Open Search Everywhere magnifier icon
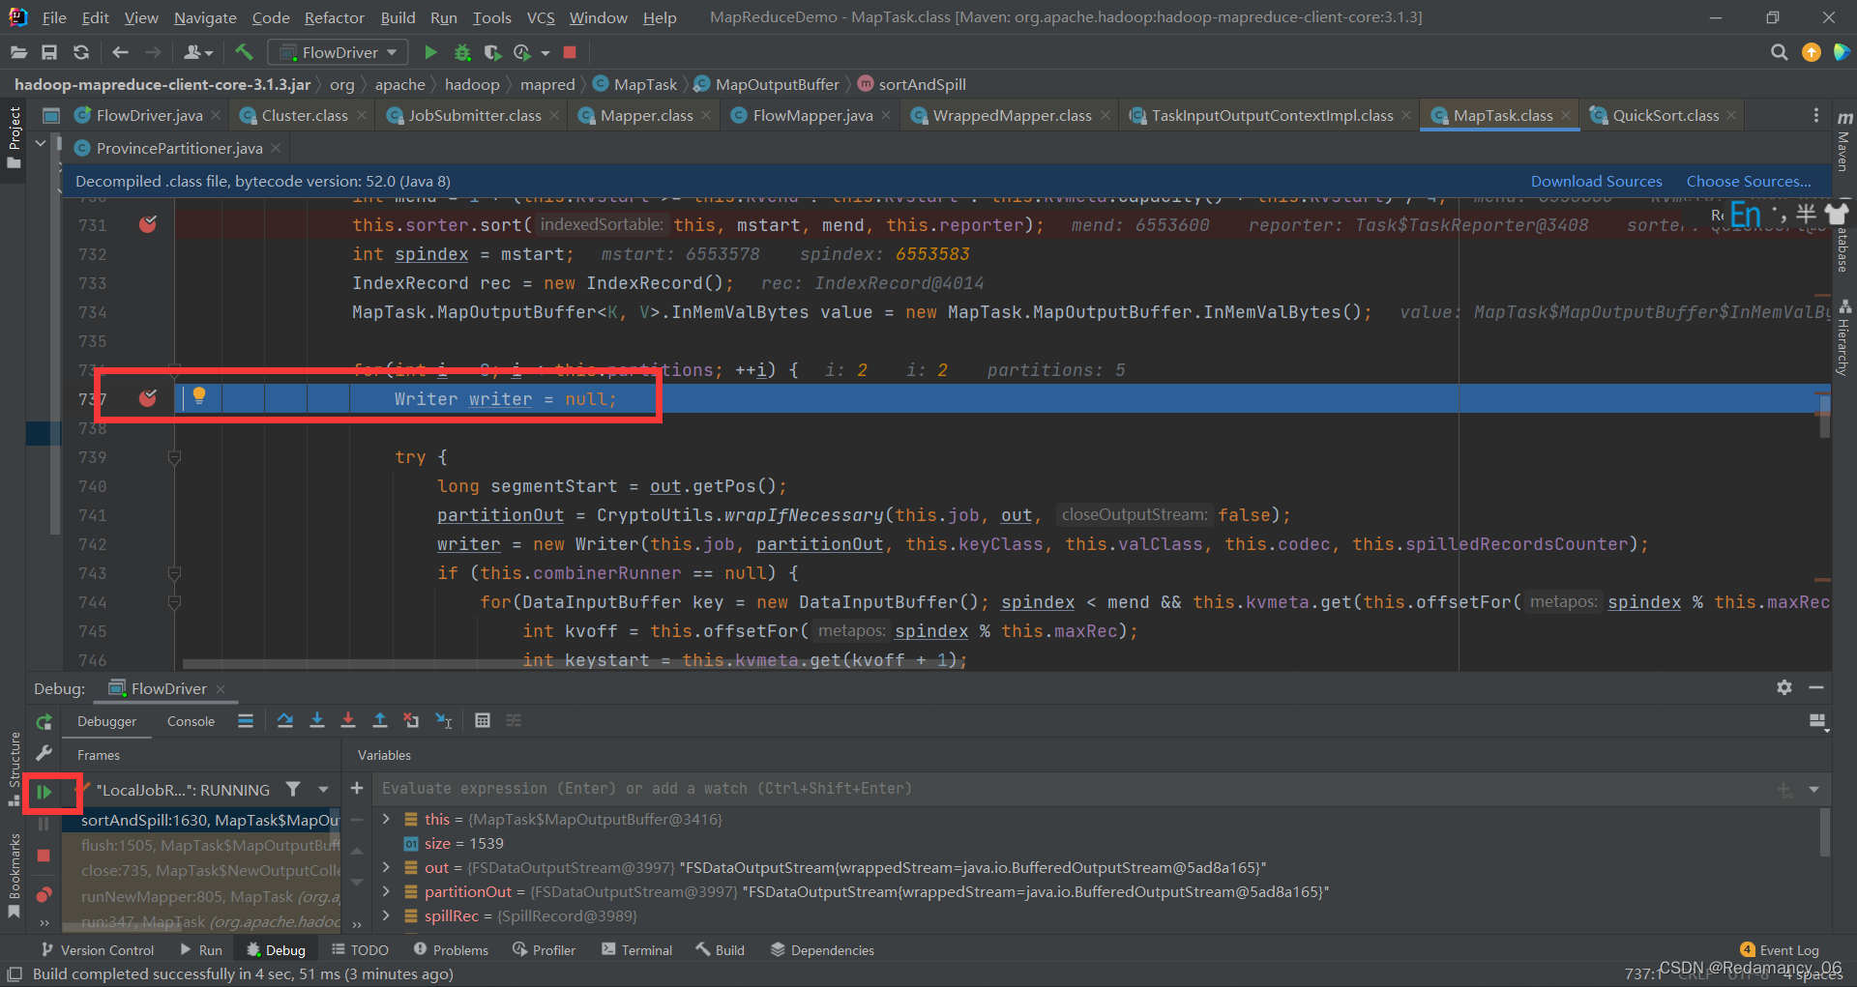This screenshot has height=987, width=1857. (x=1779, y=52)
